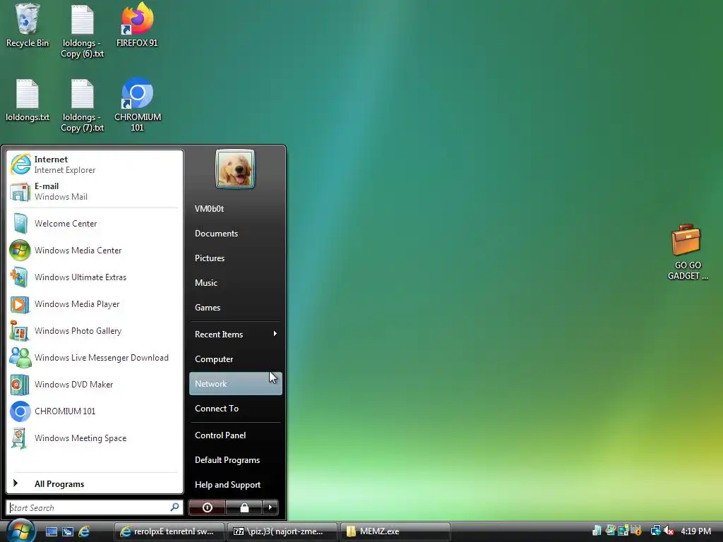Launch Windows Media Center
Viewport: 723px width, 542px height.
tap(95, 251)
